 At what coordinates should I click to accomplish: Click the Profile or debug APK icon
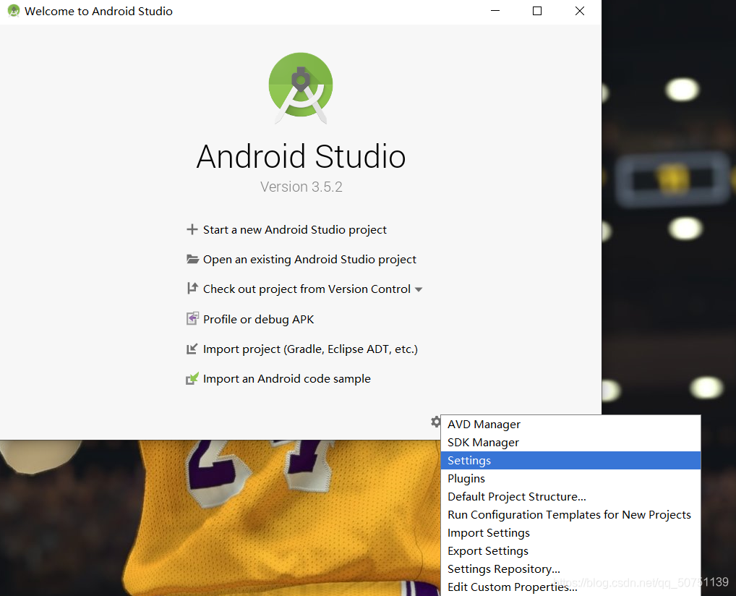click(x=192, y=319)
